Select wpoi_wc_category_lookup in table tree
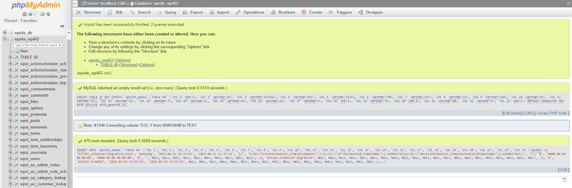 (x=43, y=178)
